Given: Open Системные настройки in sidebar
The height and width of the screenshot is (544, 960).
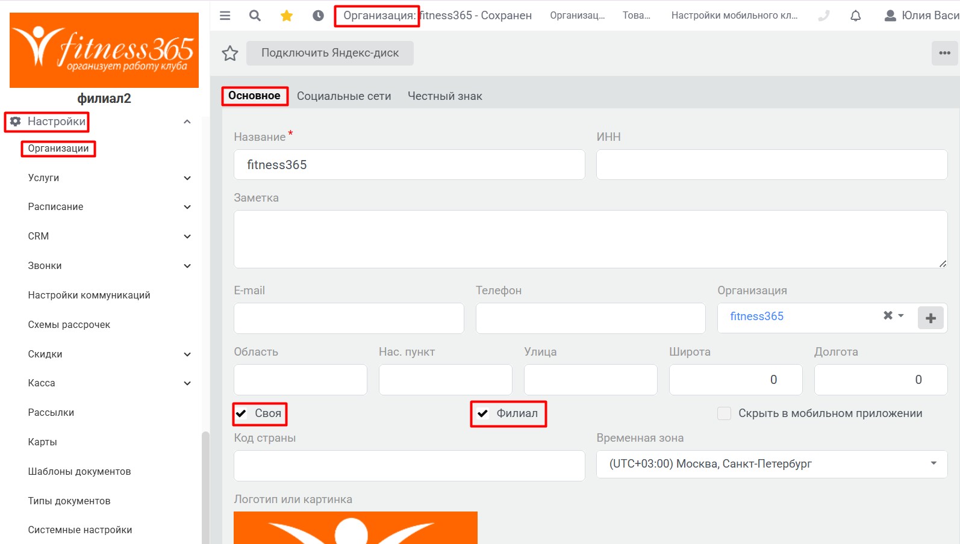Looking at the screenshot, I should 80,530.
